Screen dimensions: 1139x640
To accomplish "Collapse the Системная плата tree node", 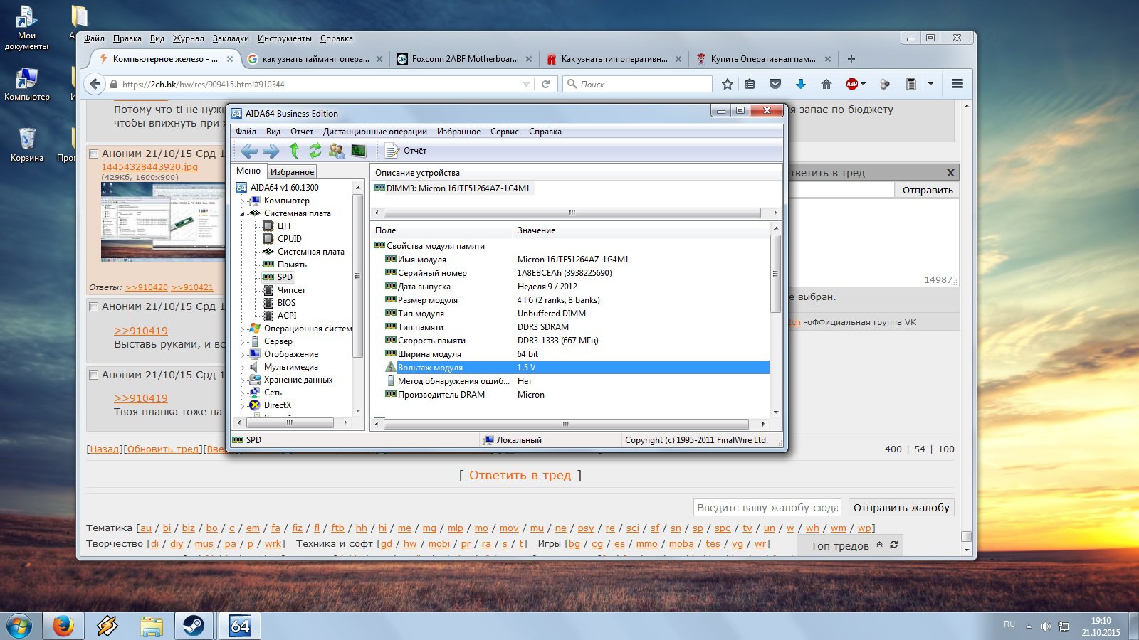I will [x=242, y=213].
